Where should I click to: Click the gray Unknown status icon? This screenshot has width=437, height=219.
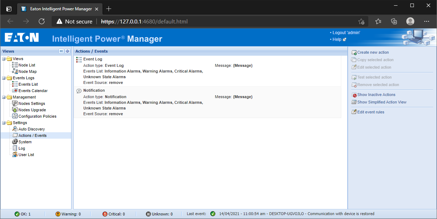click(148, 214)
